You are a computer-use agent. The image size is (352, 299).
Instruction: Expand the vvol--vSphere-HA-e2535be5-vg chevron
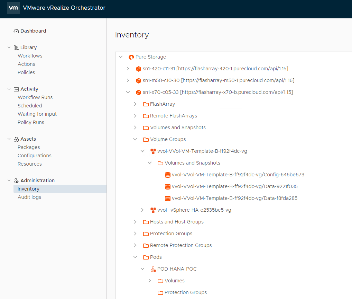[x=142, y=210]
